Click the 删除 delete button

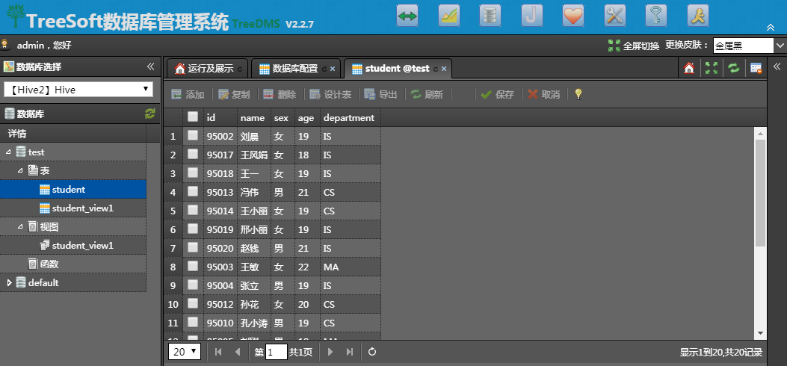click(280, 94)
